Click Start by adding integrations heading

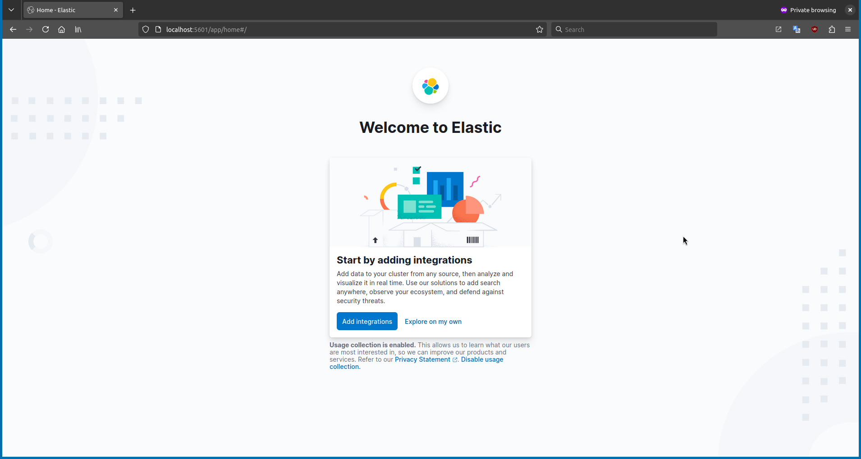pos(404,260)
